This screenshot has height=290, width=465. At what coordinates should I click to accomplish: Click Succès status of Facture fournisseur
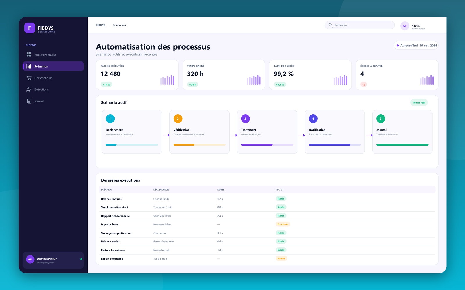(x=281, y=250)
